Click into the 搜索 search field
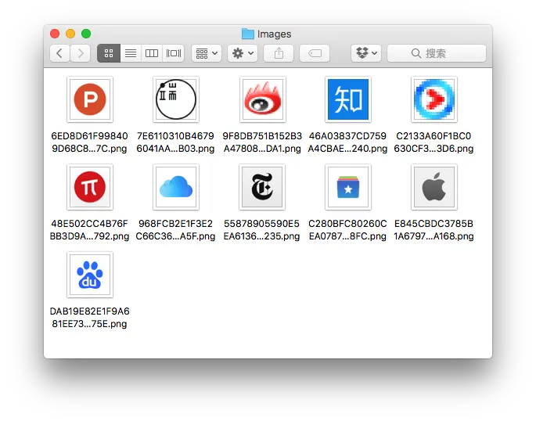The height and width of the screenshot is (421, 536). [x=437, y=53]
